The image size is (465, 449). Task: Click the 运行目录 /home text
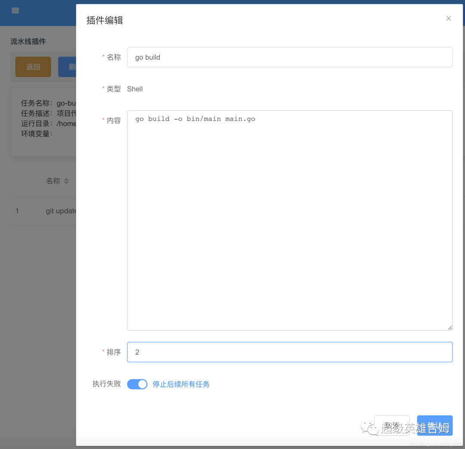(48, 124)
